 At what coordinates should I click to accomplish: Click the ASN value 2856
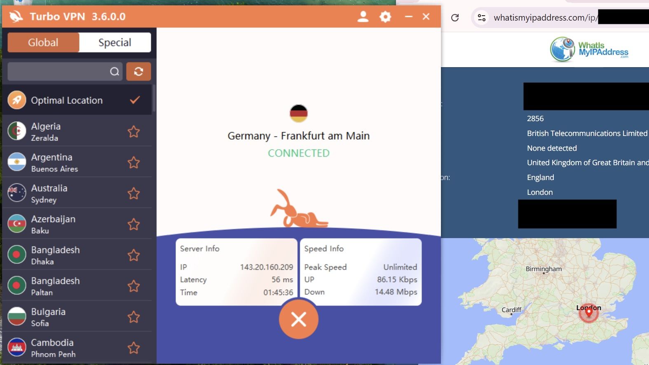(x=535, y=119)
